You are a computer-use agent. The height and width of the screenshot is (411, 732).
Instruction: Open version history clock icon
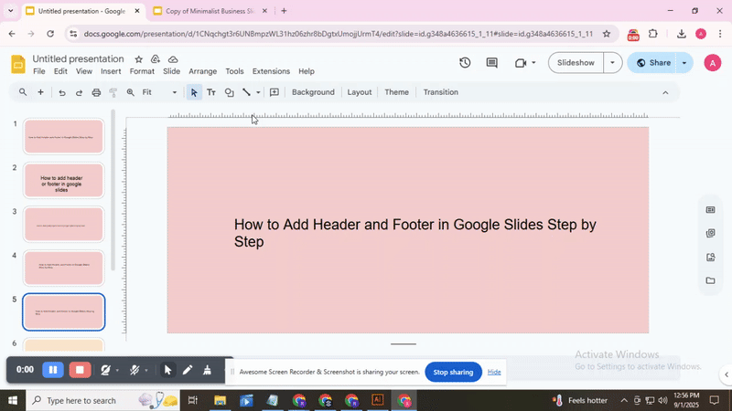pos(465,63)
